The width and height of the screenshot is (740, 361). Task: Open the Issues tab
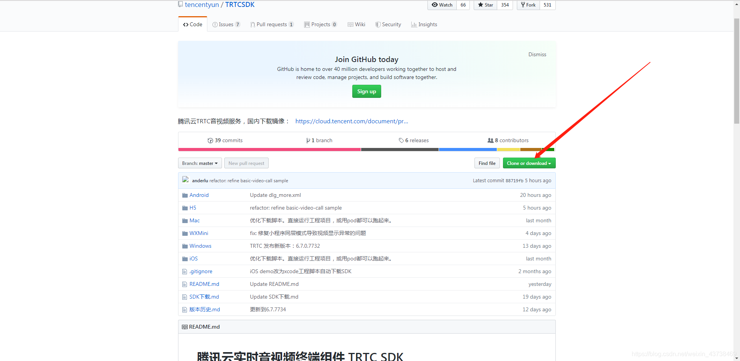(x=226, y=24)
